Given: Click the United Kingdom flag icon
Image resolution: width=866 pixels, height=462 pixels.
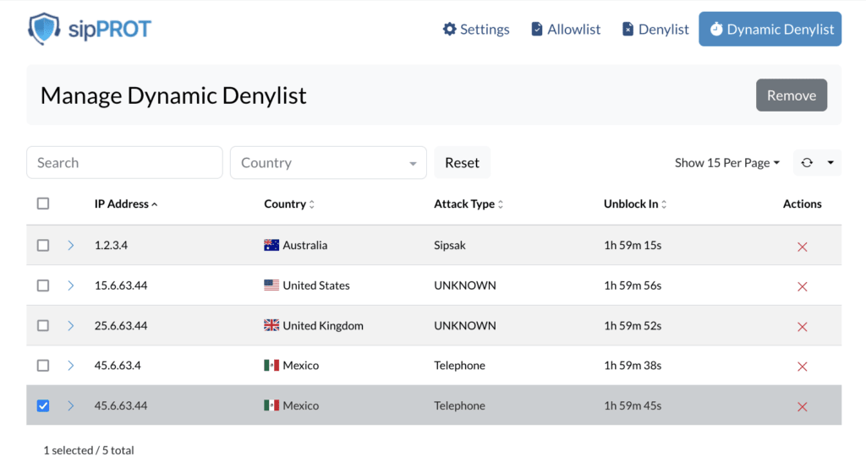Looking at the screenshot, I should tap(271, 325).
